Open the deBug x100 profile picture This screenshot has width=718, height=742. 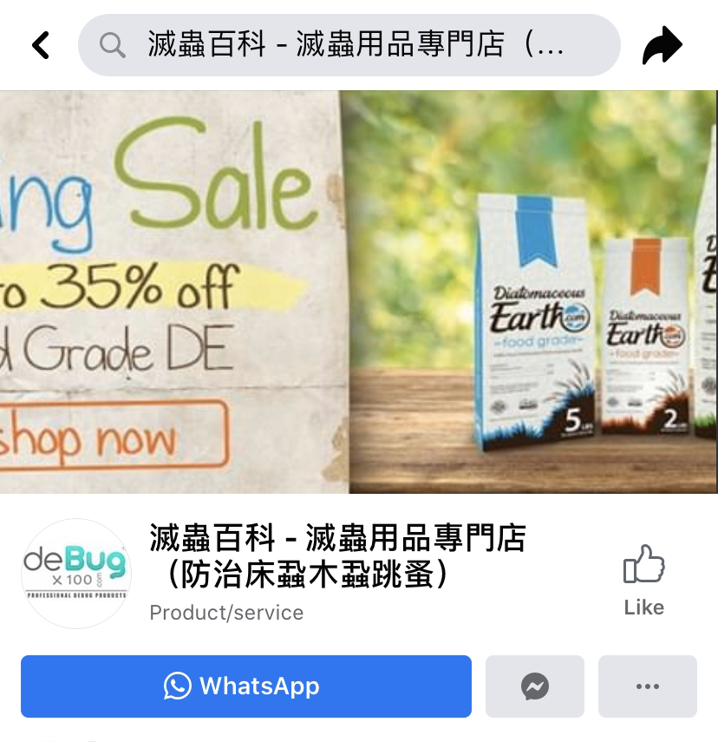76,574
